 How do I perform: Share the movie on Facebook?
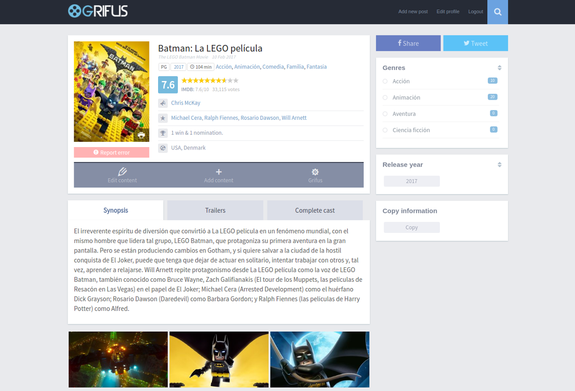coord(408,43)
